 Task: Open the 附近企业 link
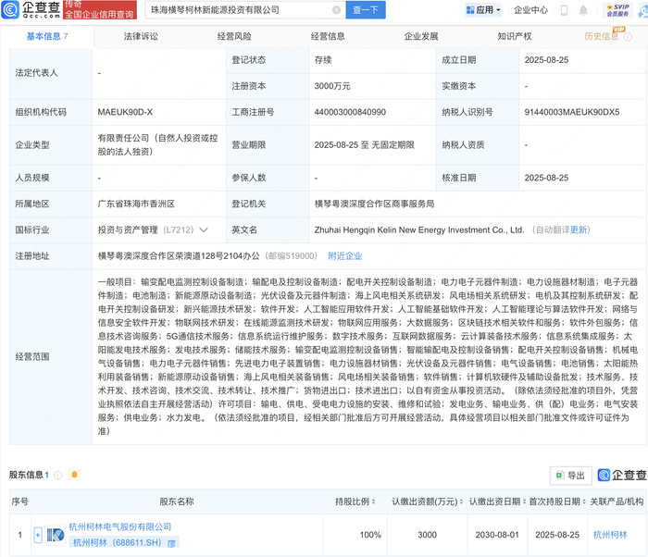(345, 256)
